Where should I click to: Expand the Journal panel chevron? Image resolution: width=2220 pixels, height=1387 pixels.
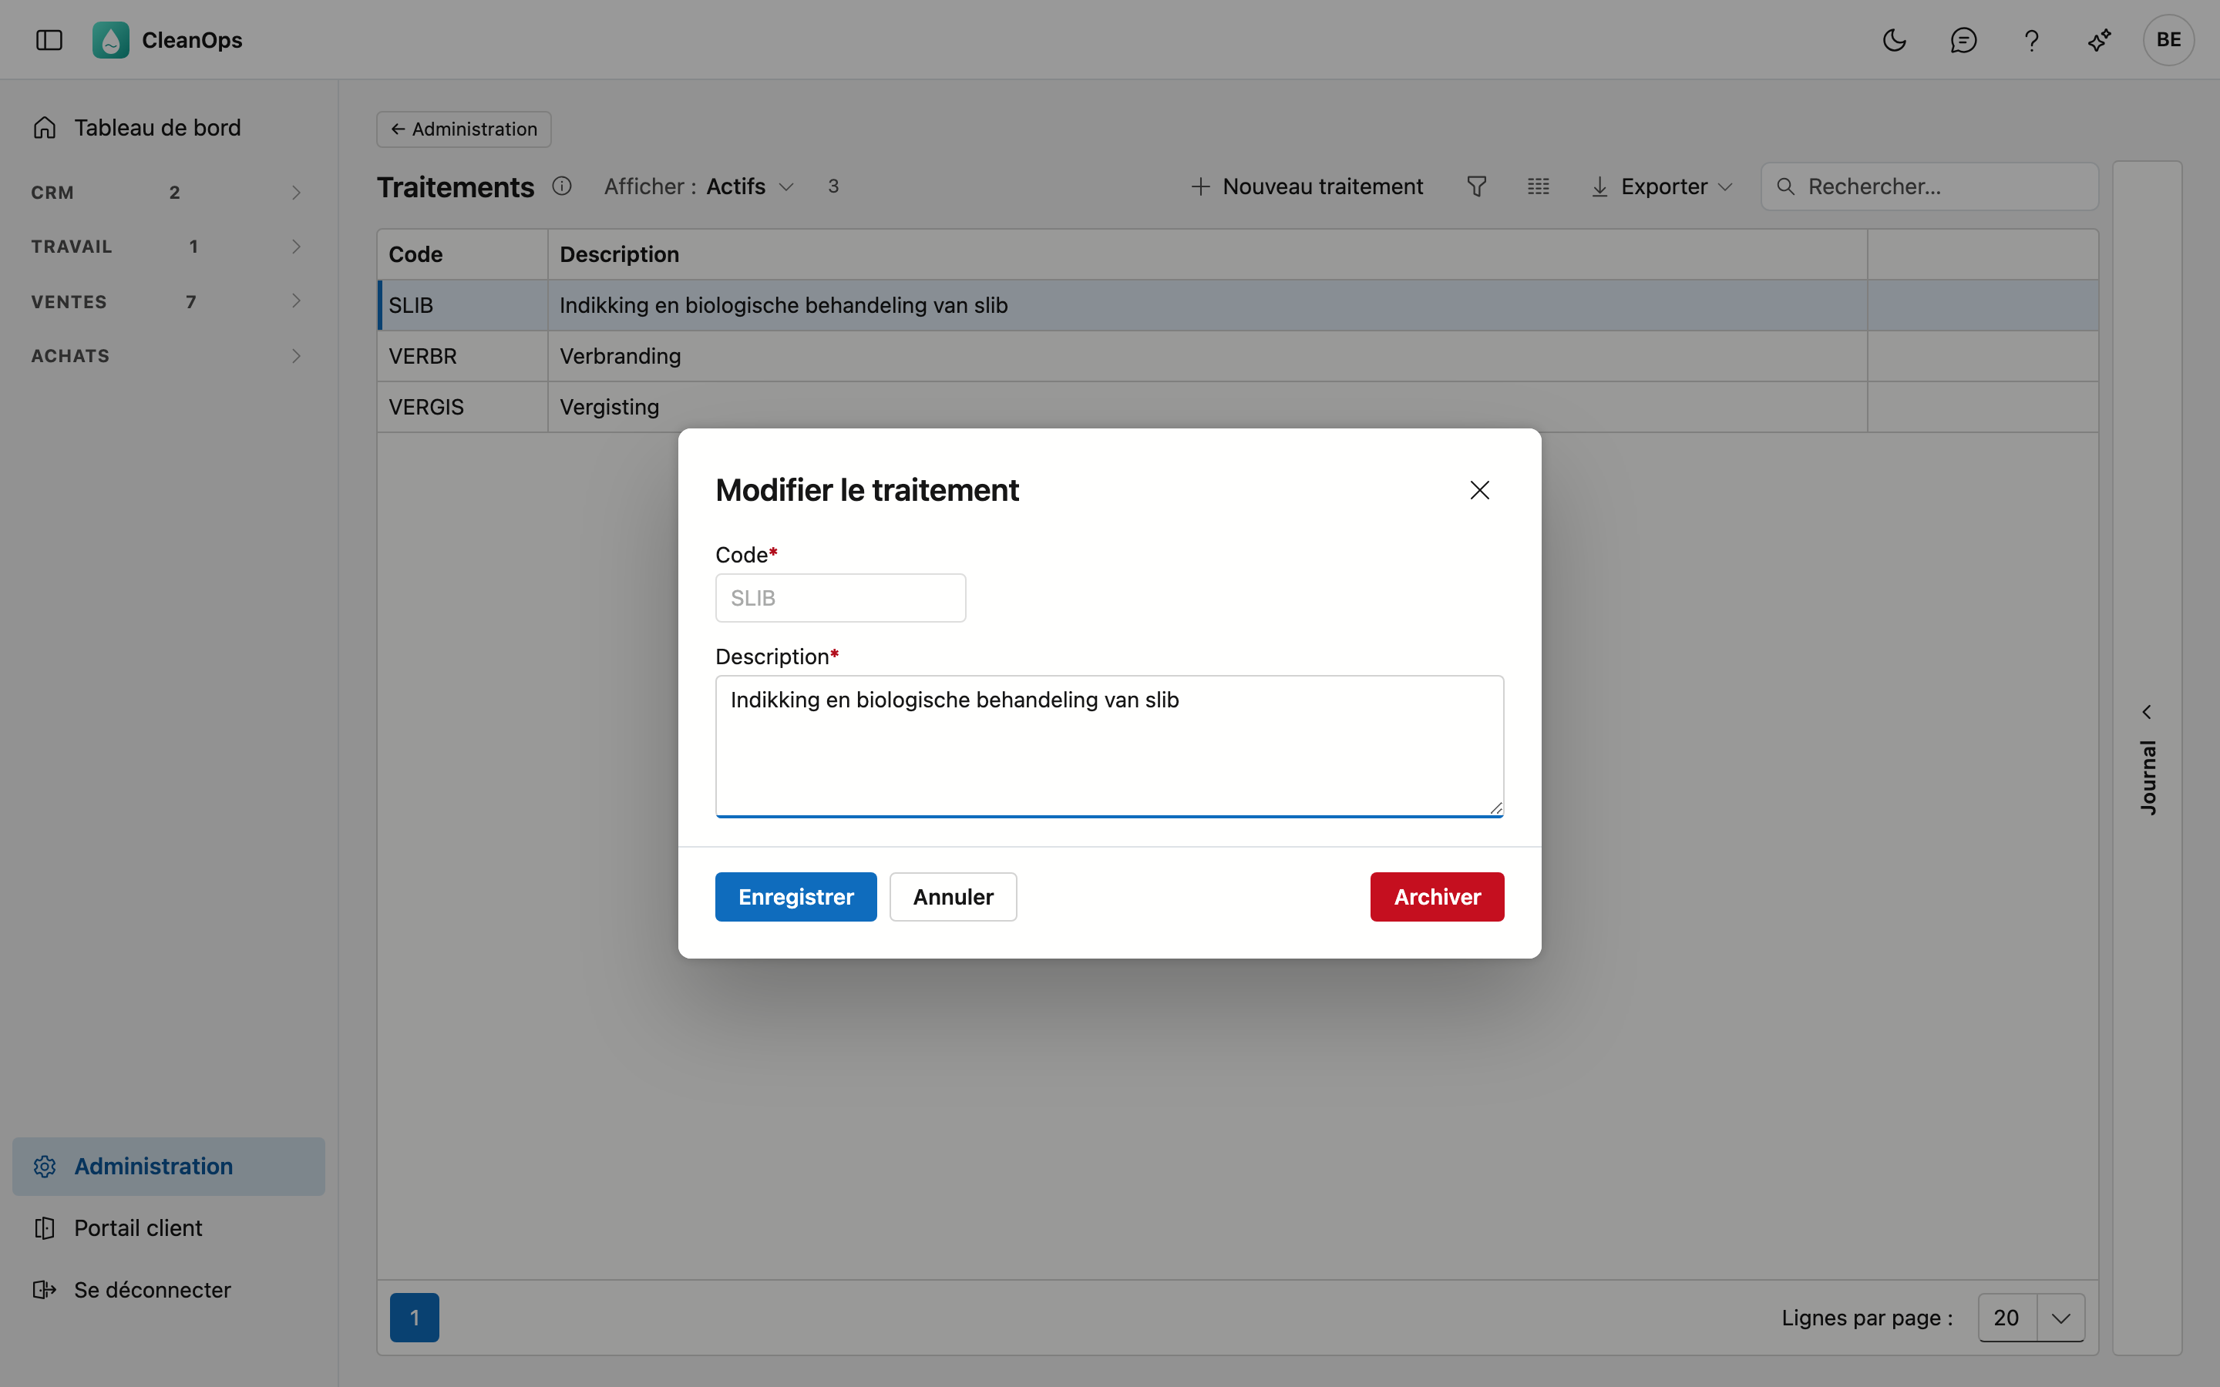point(2146,712)
